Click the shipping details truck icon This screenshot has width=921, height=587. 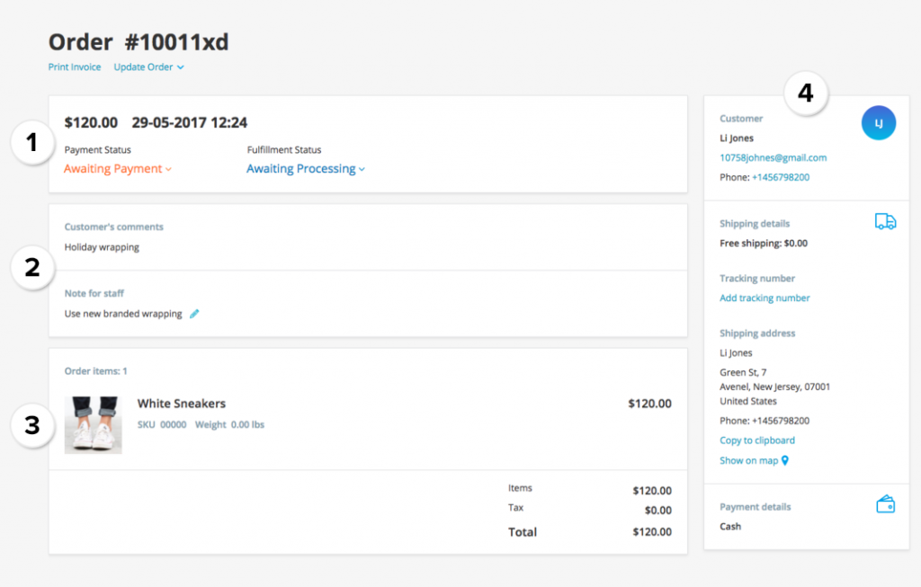pyautogui.click(x=885, y=221)
